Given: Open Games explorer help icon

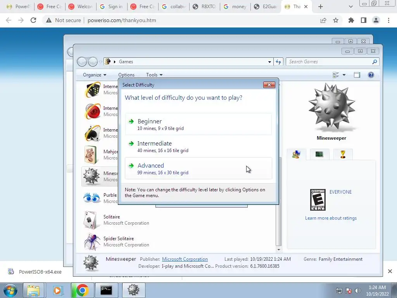Looking at the screenshot, I should coord(371,75).
